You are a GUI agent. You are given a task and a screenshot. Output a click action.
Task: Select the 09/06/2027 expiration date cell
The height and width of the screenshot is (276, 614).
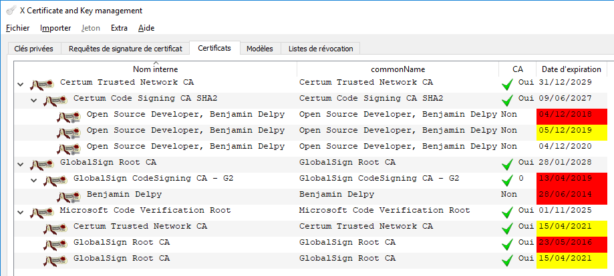(x=571, y=101)
